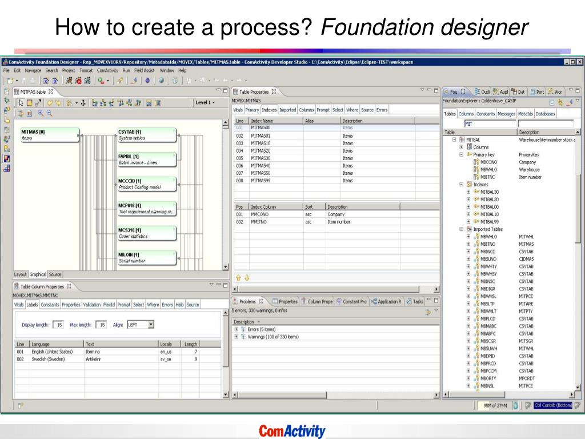The height and width of the screenshot is (439, 585).
Task: Open the Field Assist menu
Action: [144, 70]
